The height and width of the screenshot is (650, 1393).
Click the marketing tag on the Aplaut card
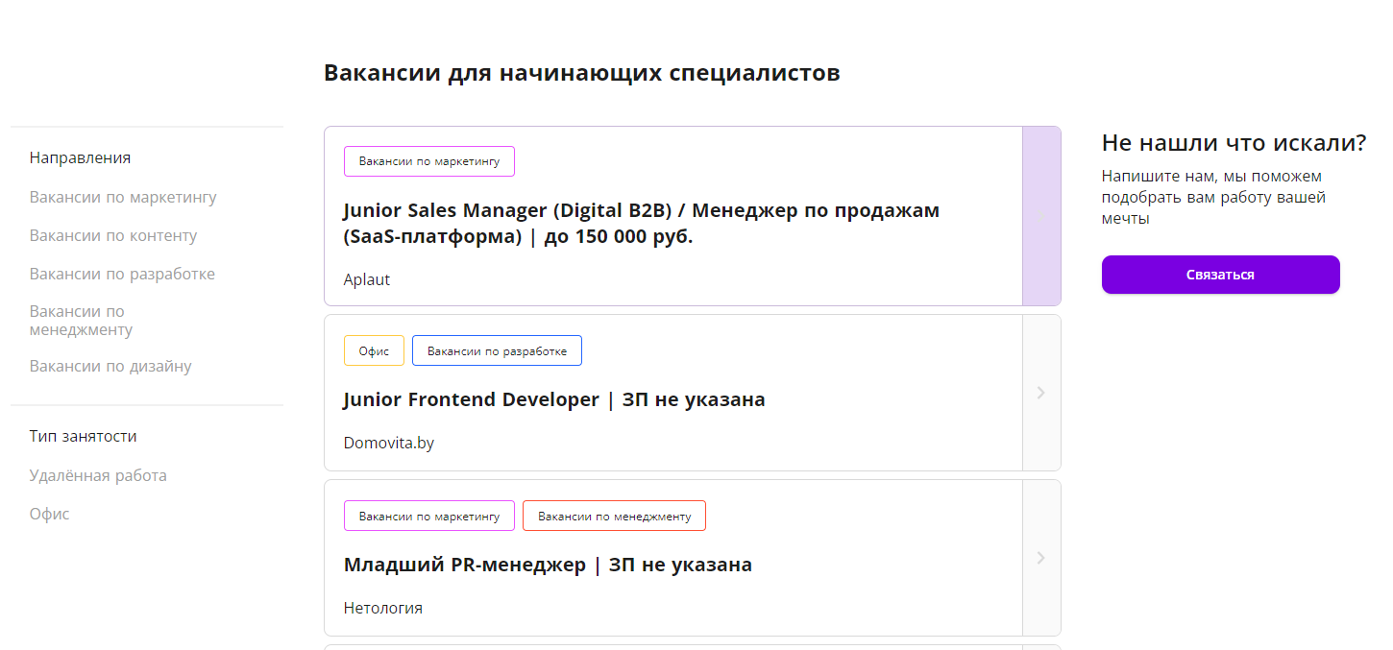point(429,161)
